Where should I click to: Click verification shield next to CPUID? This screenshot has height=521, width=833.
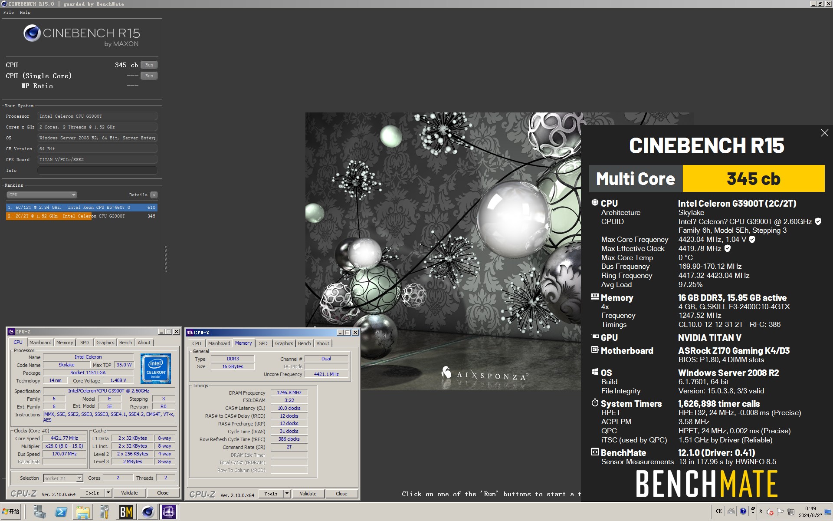[818, 221]
